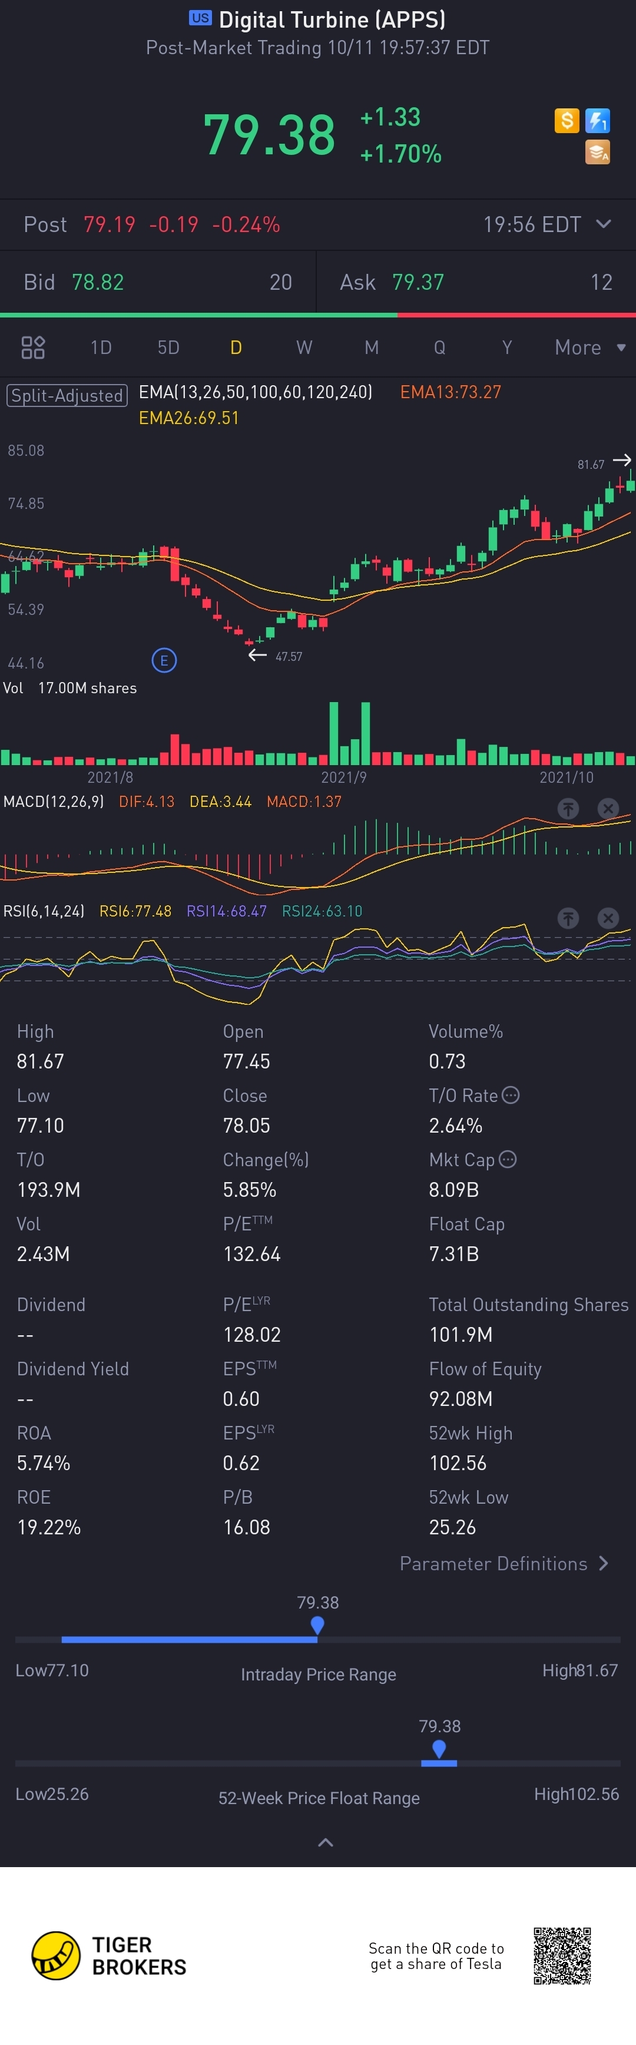Tap the Intraday Price Range marker
The width and height of the screenshot is (636, 2045).
tap(317, 1626)
